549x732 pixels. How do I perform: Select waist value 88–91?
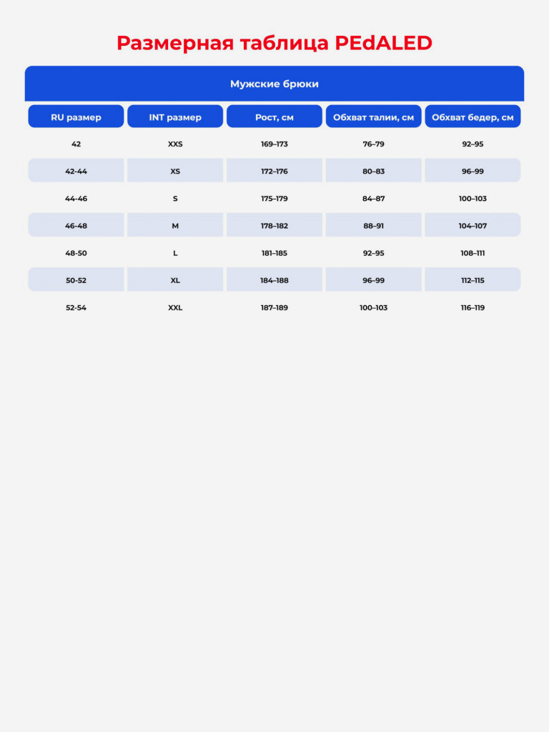(373, 225)
